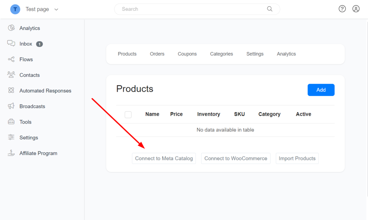Screen dimensions: 368x220
Task: Open Contacts using the people icon
Action: 11,75
